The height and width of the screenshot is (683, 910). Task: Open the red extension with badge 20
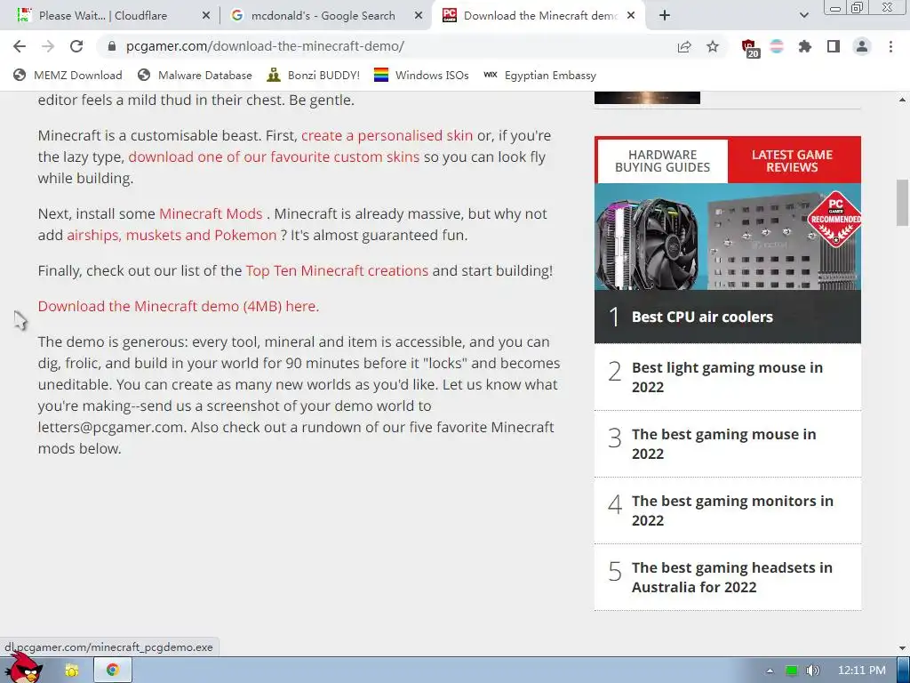[749, 47]
